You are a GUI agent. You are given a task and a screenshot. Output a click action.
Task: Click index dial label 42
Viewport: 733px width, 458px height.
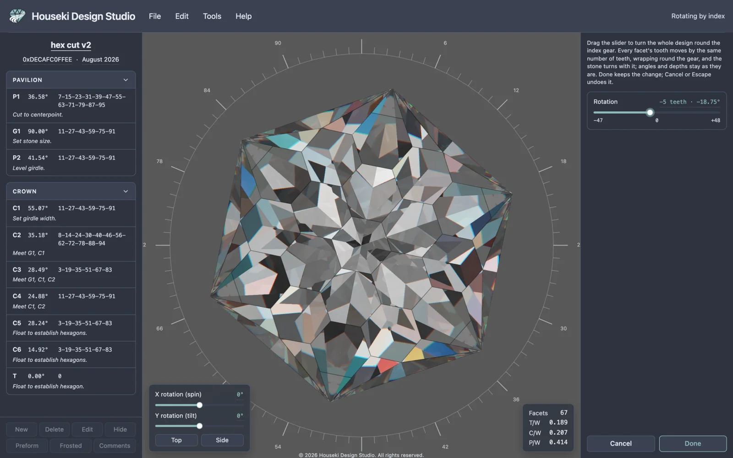pyautogui.click(x=445, y=447)
